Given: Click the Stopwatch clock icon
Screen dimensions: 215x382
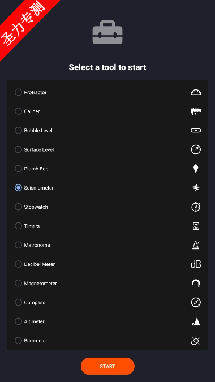Looking at the screenshot, I should (196, 207).
